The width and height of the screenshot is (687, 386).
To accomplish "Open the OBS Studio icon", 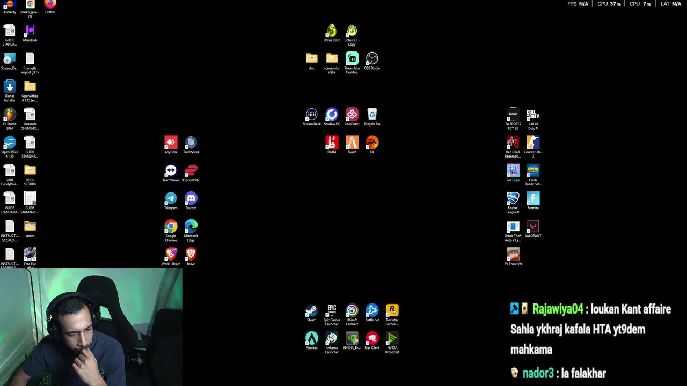I will tap(372, 61).
